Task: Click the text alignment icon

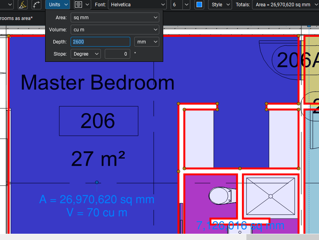Action: coord(78,5)
